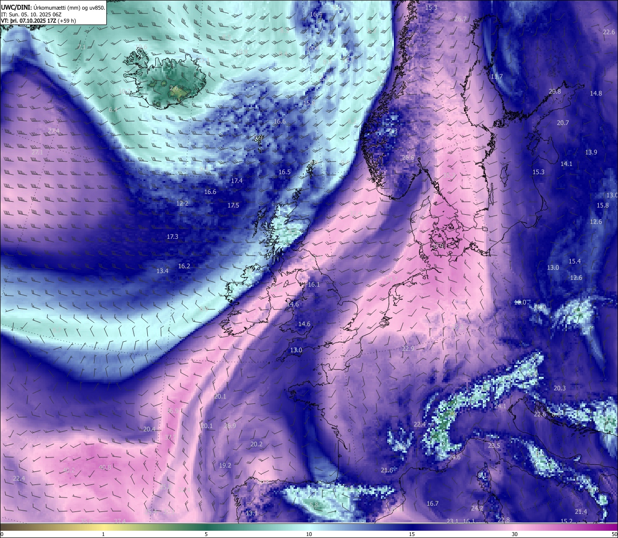The image size is (618, 538).
Task: Click the 15.8 value on the map
Action: tap(603, 206)
